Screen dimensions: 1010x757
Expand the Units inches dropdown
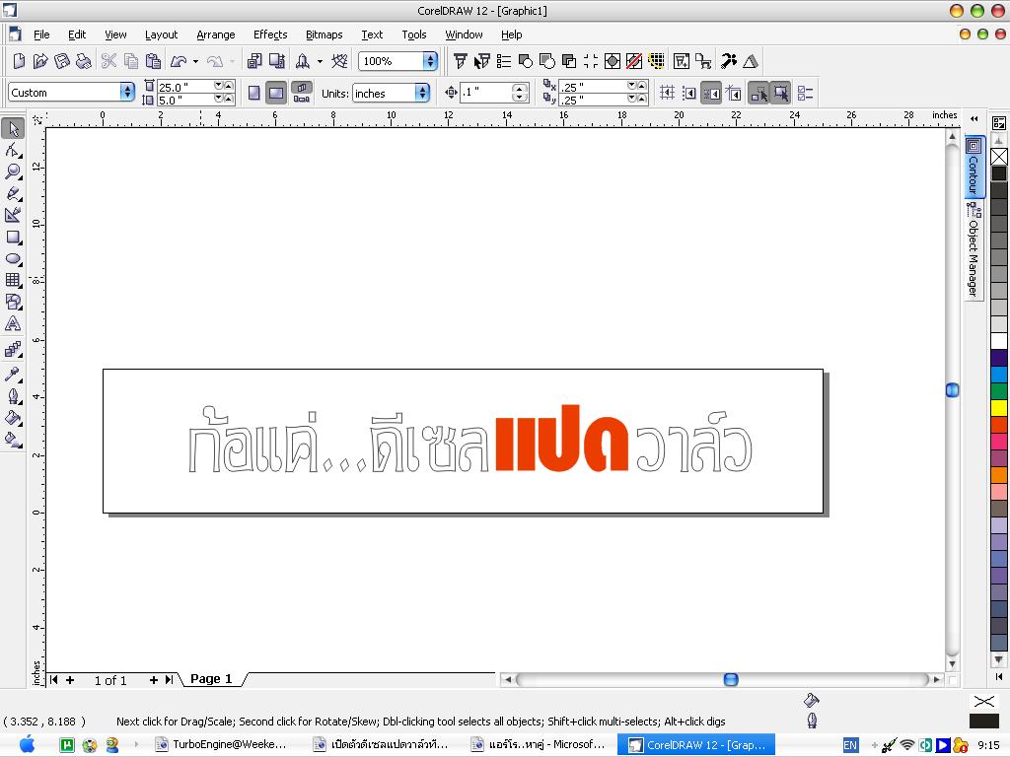pos(422,93)
